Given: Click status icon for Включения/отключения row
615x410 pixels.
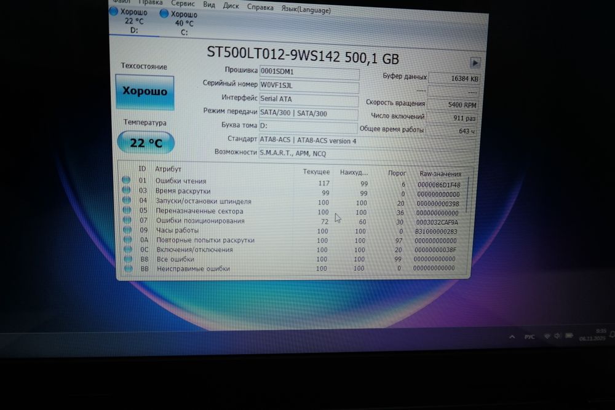Looking at the screenshot, I should click(128, 250).
